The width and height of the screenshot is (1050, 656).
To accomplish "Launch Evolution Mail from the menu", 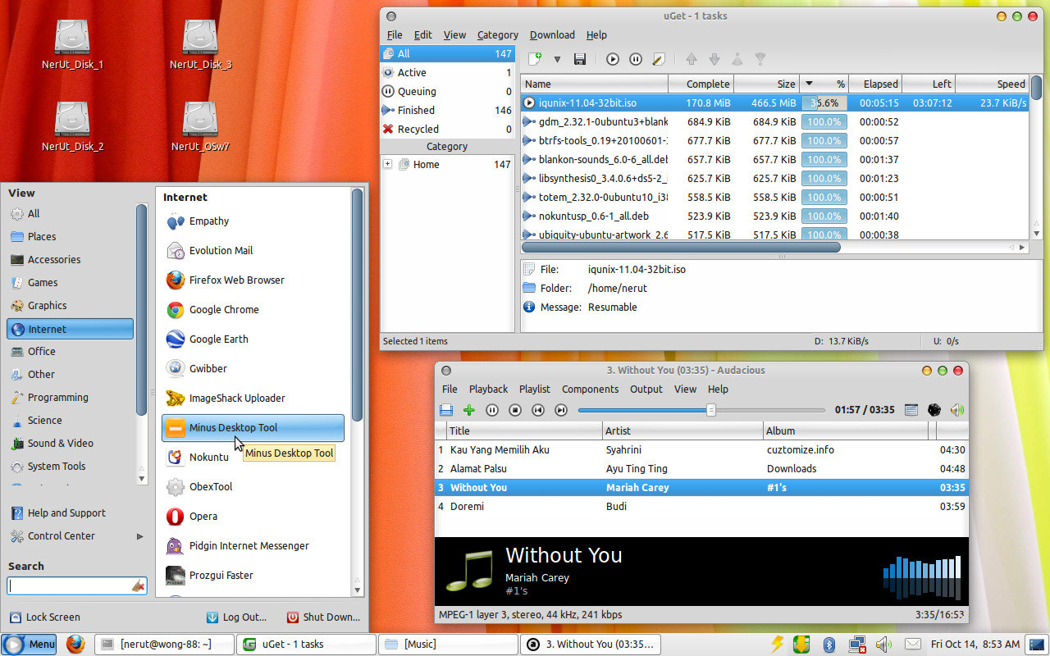I will pos(253,250).
